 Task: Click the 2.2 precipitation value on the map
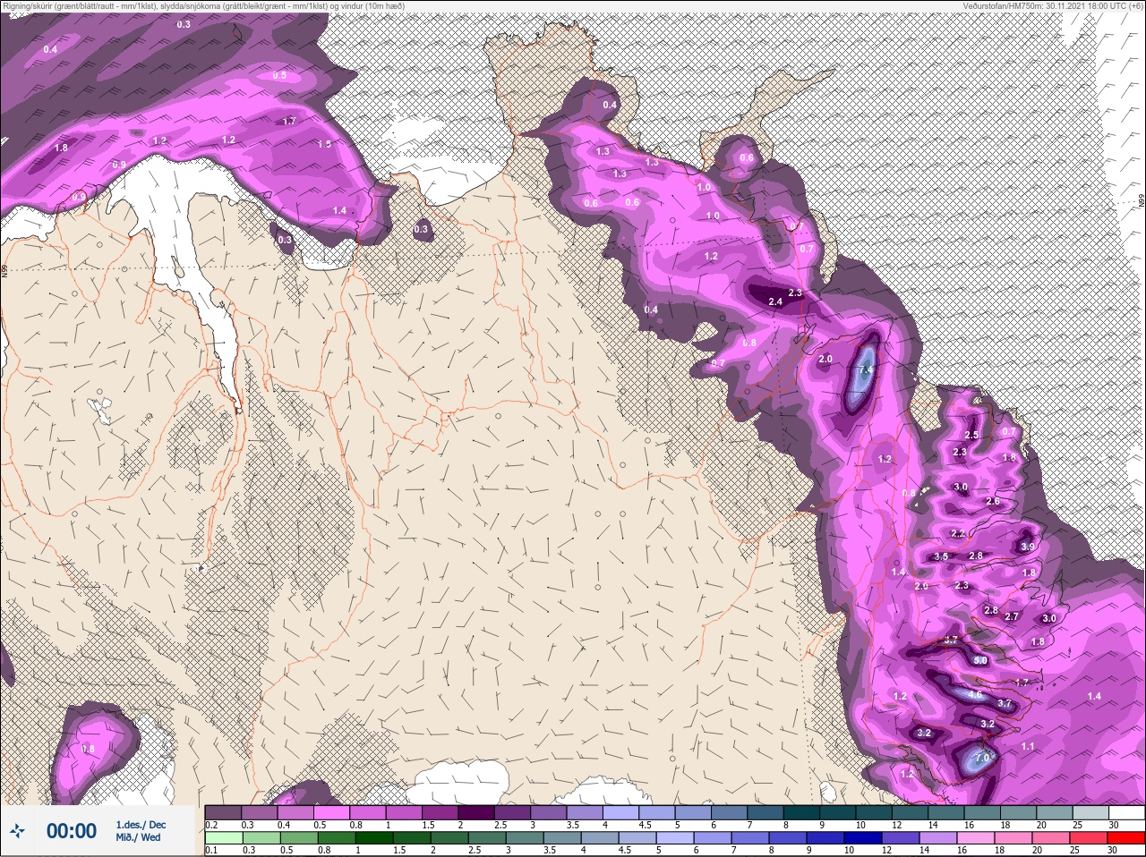click(x=958, y=533)
